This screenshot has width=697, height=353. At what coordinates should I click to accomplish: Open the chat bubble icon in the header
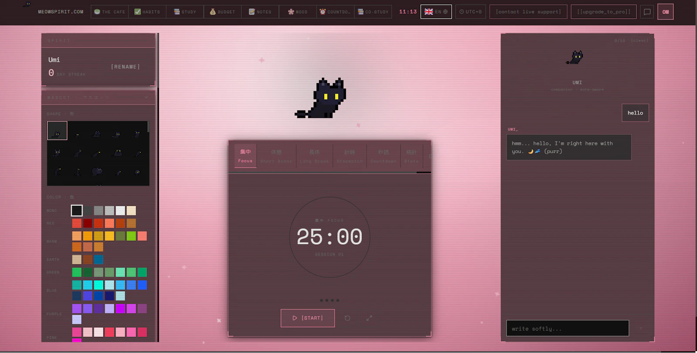pos(647,12)
